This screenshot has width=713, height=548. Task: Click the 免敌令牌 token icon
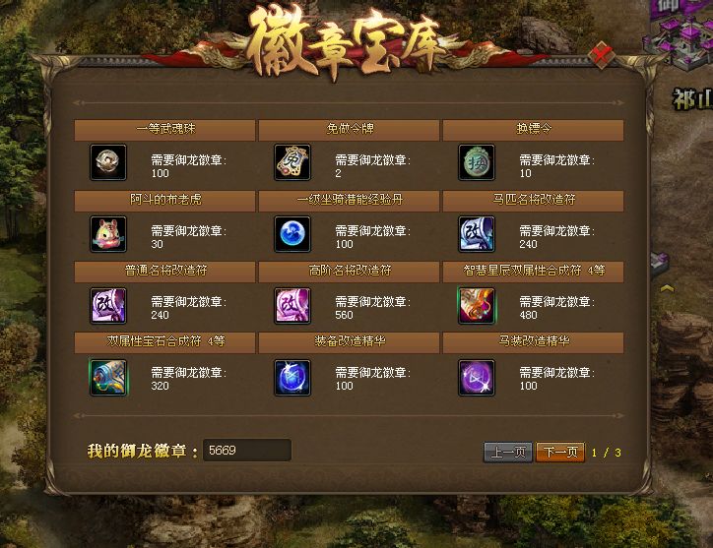(292, 162)
